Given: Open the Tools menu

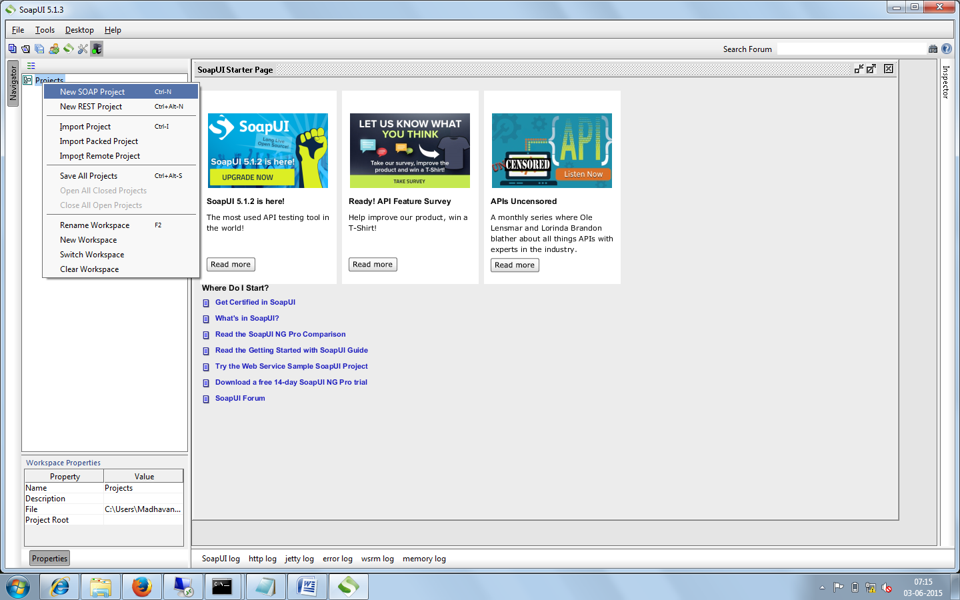Looking at the screenshot, I should [x=45, y=30].
